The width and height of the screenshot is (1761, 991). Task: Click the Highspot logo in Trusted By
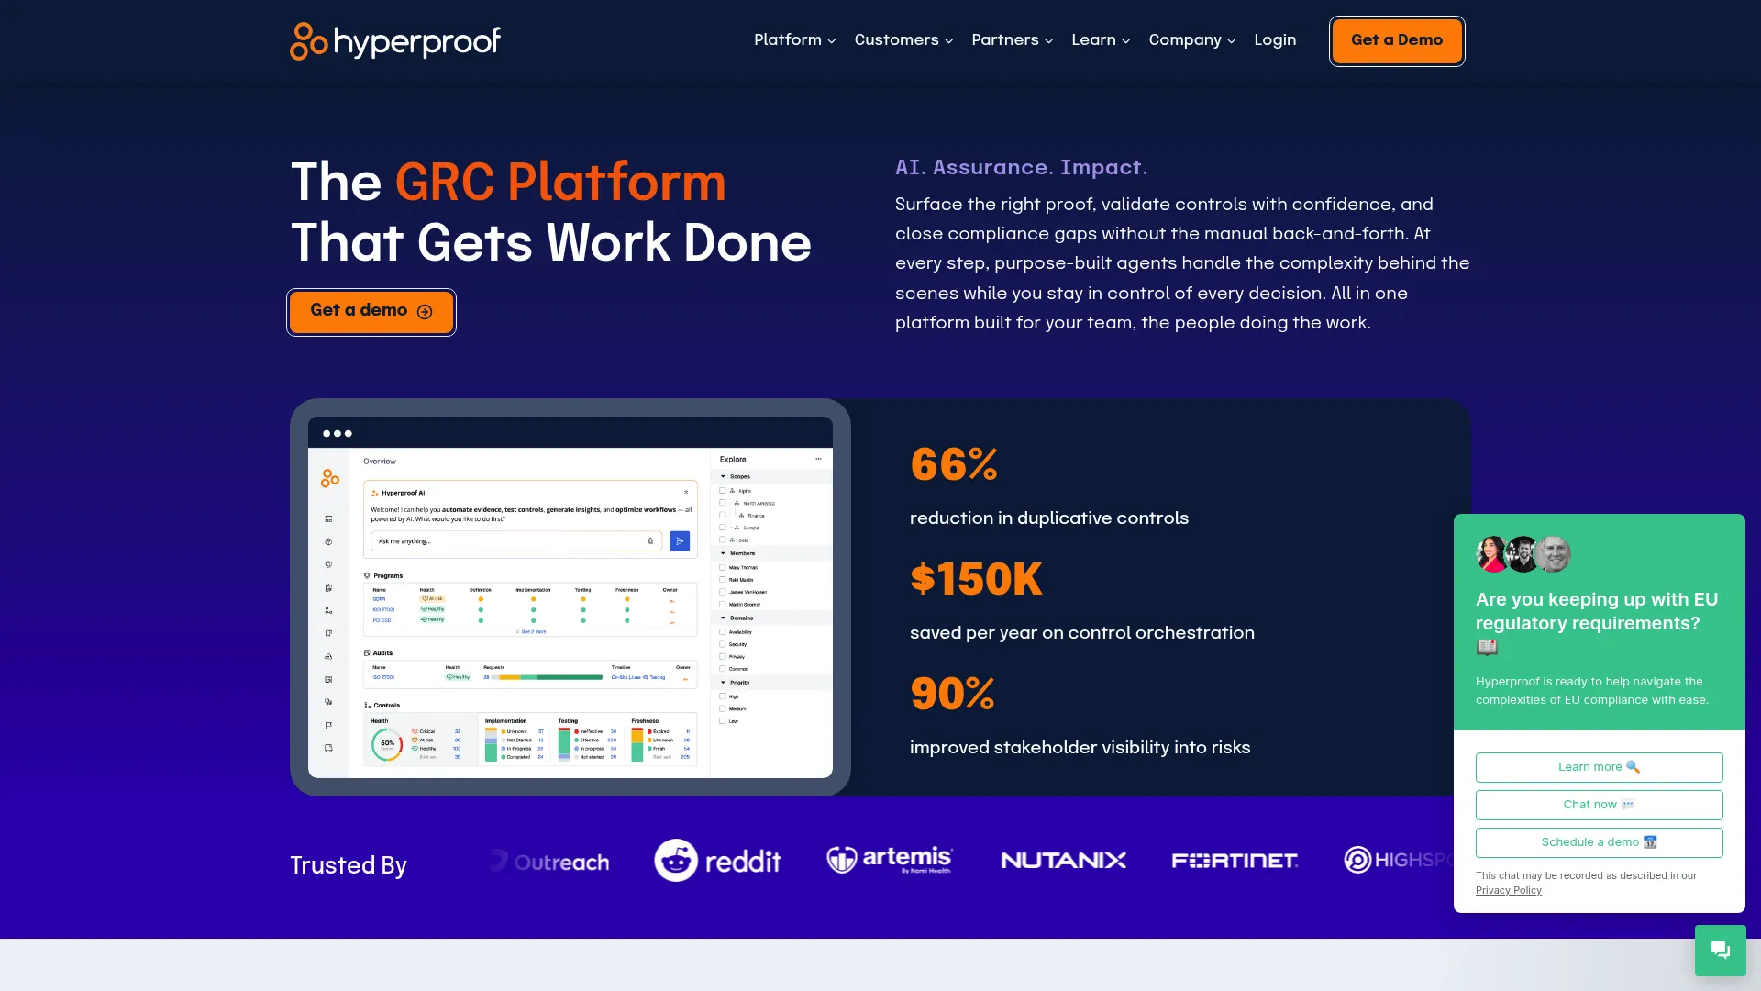(1398, 860)
